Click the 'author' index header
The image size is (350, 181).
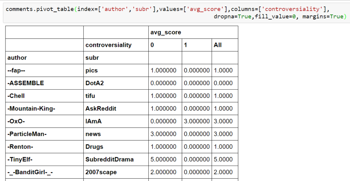point(17,57)
